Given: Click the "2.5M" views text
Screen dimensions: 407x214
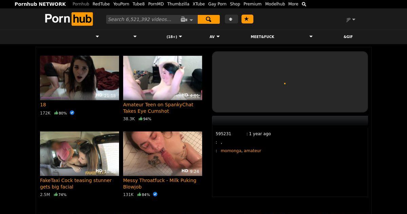Looking at the screenshot, I should point(45,195).
